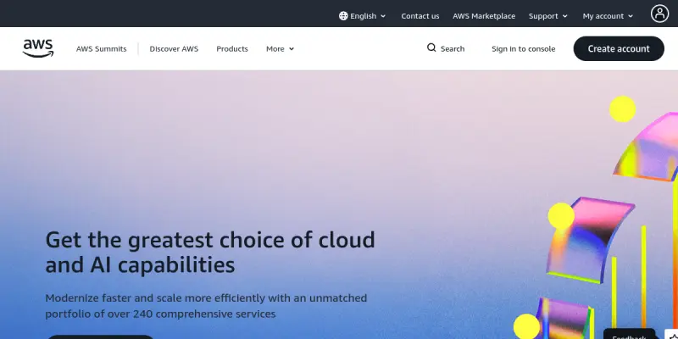Click the AWS logo
Screen dimensions: 678x339
point(38,48)
